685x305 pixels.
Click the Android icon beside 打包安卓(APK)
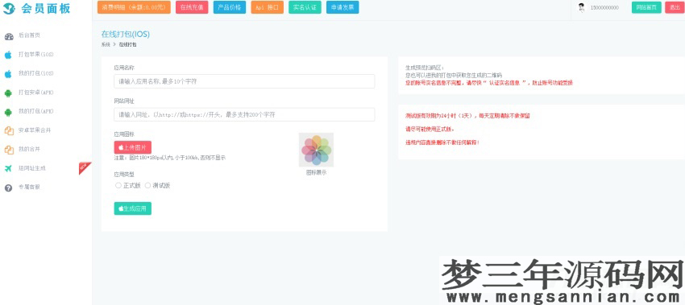pos(8,93)
